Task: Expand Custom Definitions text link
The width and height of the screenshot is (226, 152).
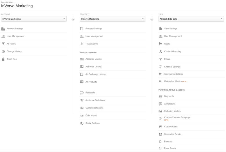Action: (x=94, y=108)
